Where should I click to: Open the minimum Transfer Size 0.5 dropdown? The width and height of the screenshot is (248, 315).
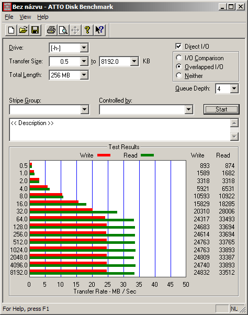(84, 61)
